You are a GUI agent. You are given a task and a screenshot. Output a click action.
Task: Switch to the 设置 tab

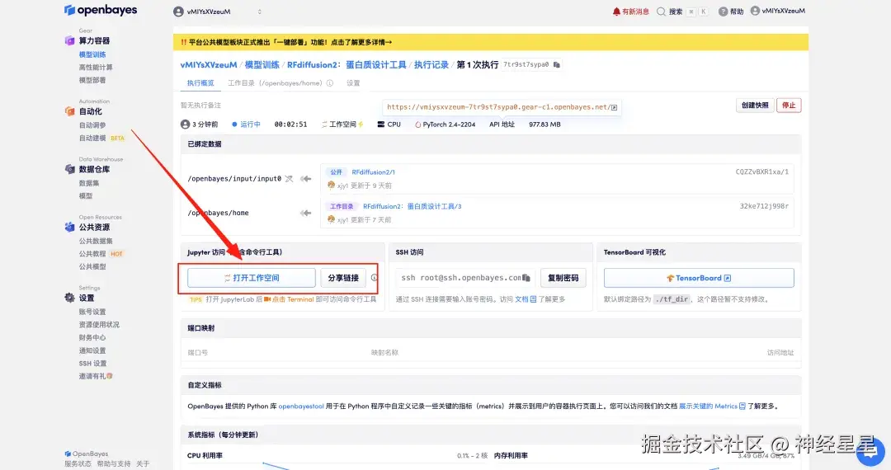click(x=353, y=83)
